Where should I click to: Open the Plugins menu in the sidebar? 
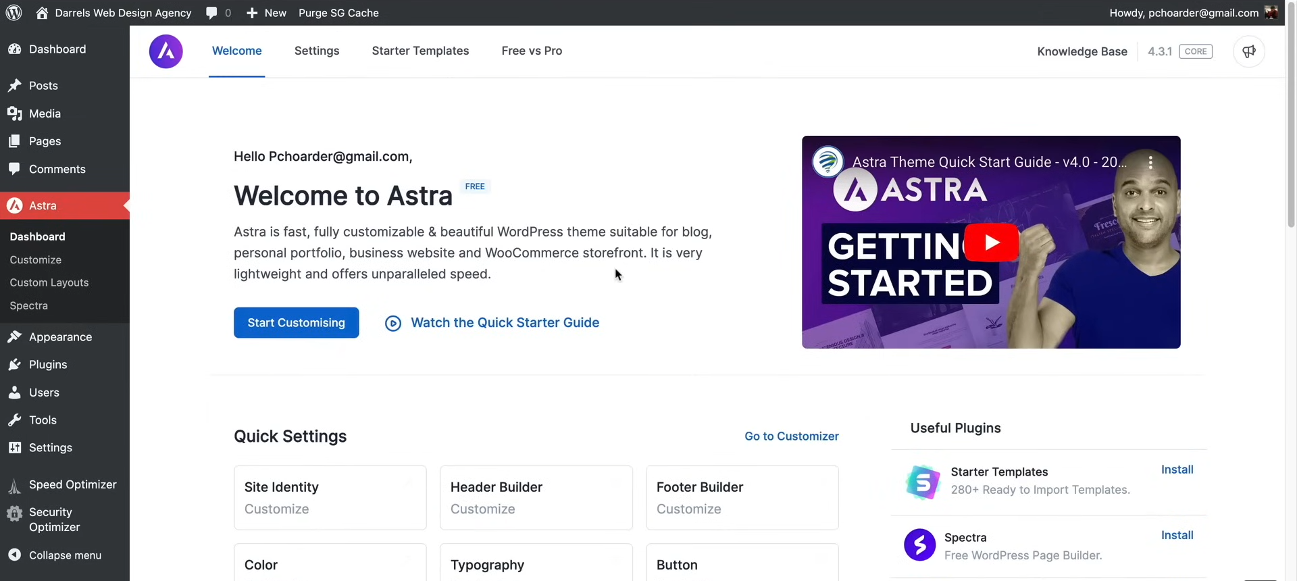point(48,365)
